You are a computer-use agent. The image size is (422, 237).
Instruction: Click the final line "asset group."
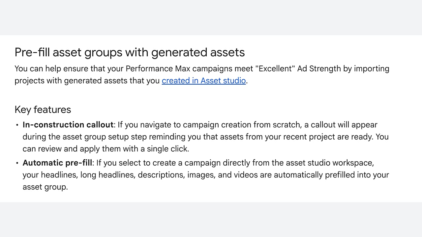45,187
